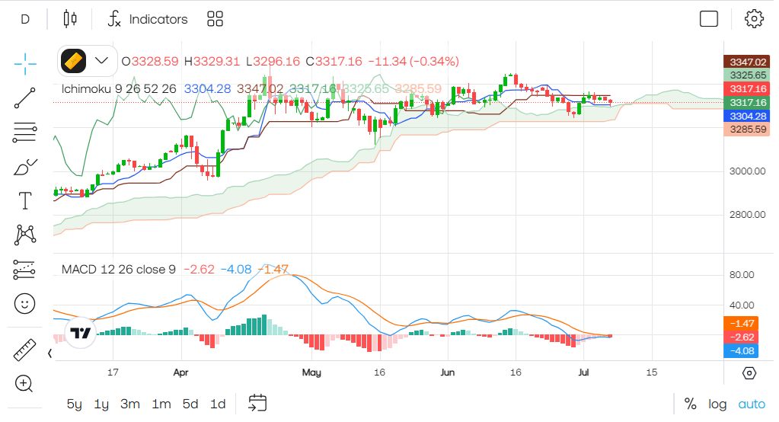Click the May label on time axis
The width and height of the screenshot is (779, 422).
[x=311, y=372]
